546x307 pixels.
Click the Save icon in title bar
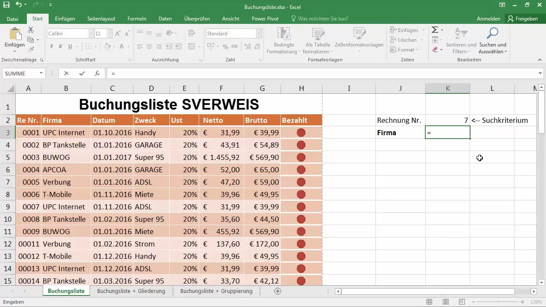6,5
